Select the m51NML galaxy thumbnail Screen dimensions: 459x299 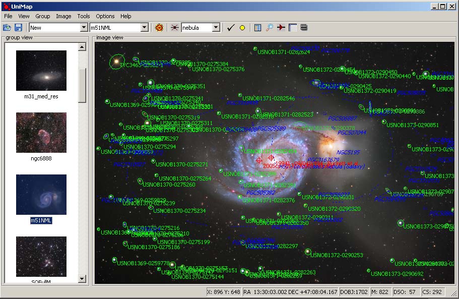pyautogui.click(x=41, y=195)
